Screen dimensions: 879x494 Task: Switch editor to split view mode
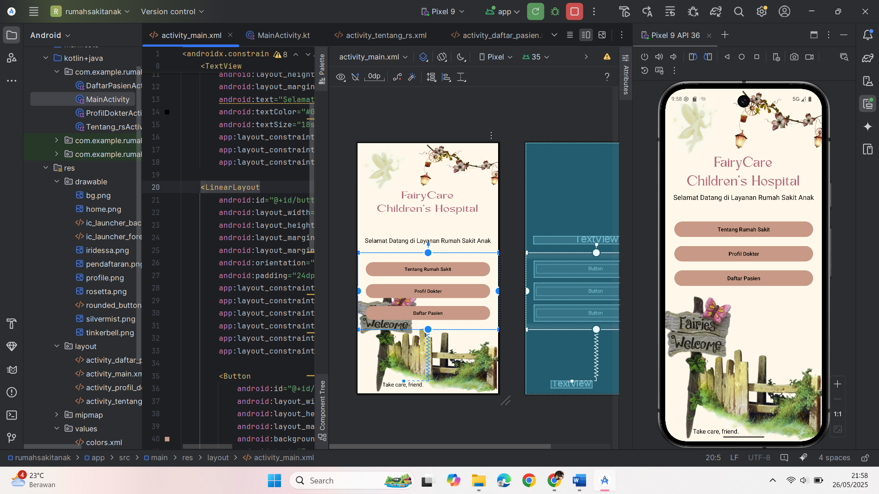point(586,35)
